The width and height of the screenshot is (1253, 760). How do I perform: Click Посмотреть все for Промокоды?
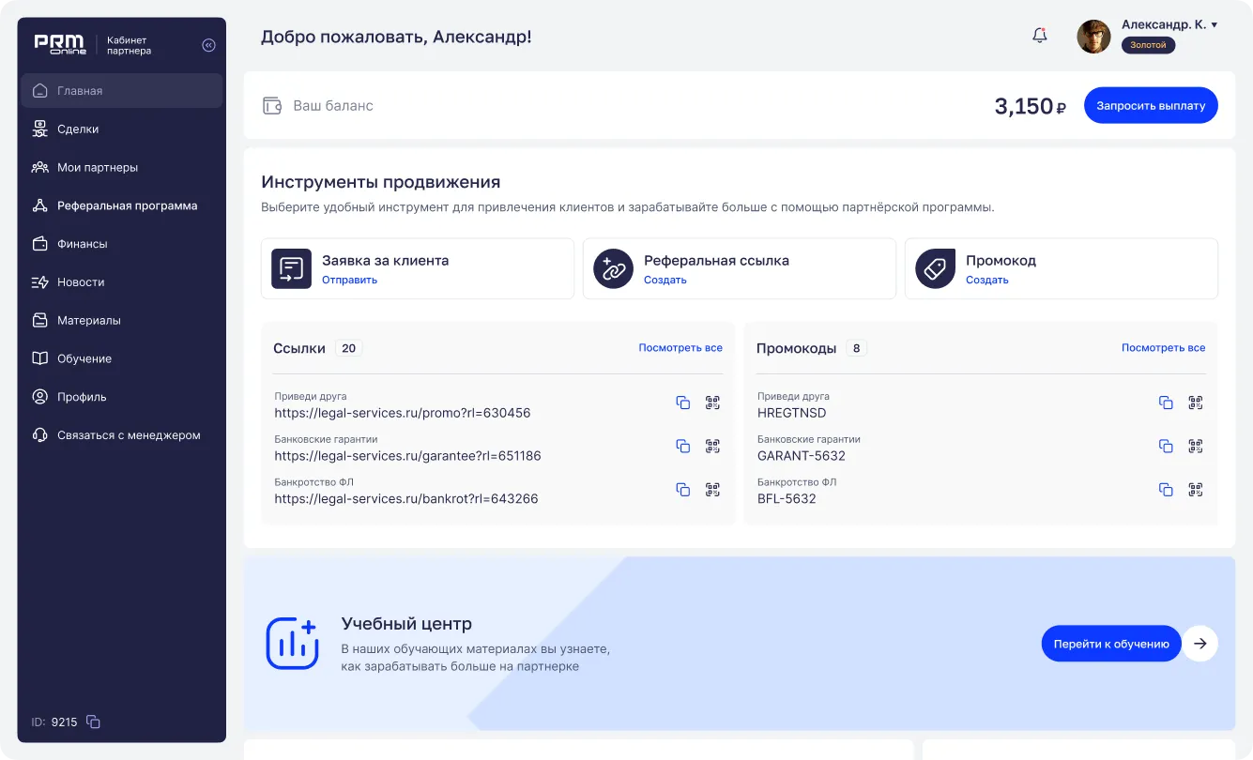(1164, 348)
